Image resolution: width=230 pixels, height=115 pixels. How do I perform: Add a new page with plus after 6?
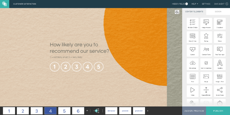pyautogui.click(x=87, y=111)
